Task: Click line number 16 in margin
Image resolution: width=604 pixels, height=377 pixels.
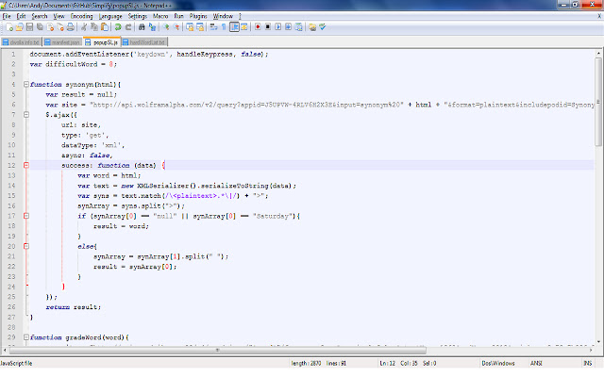Action: (x=11, y=205)
